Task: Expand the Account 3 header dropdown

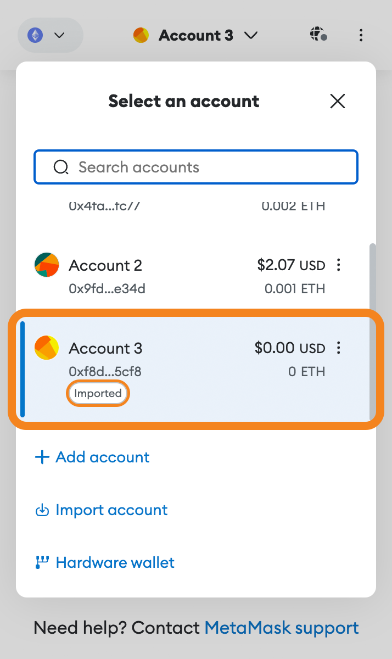Action: click(x=251, y=36)
